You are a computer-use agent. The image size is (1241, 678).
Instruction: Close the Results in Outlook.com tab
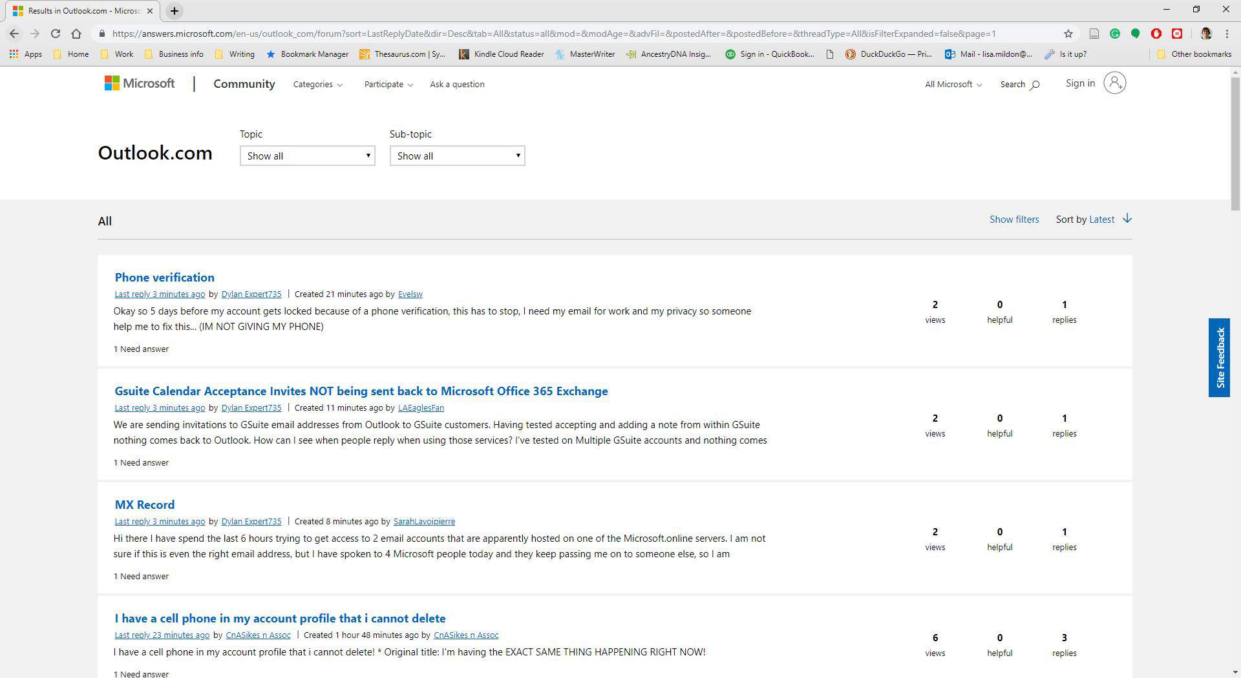coord(150,11)
